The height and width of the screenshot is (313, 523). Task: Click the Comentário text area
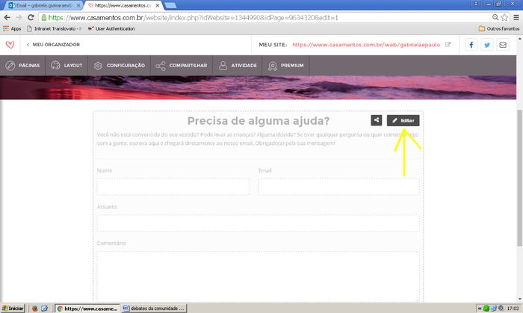[259, 276]
